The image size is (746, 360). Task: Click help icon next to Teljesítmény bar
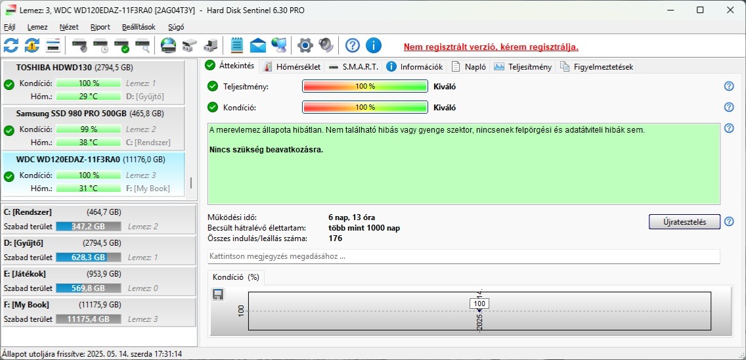(x=729, y=86)
